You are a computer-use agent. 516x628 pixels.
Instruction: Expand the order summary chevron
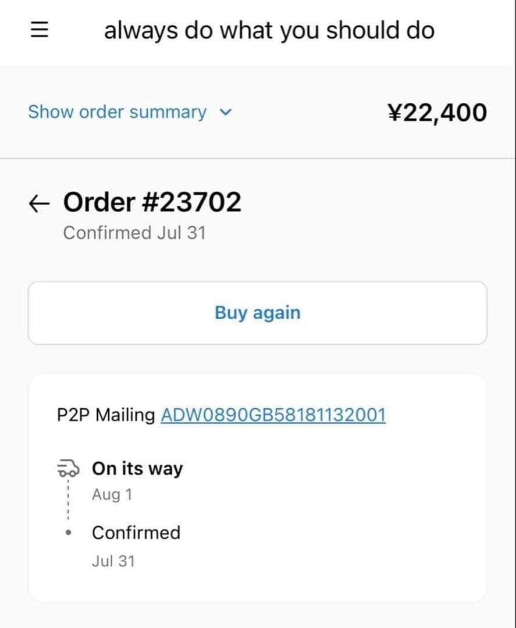[227, 112]
